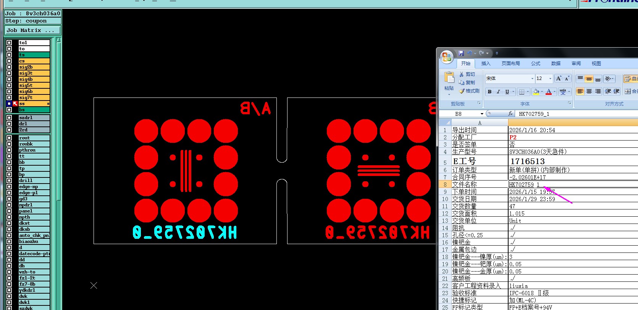Select the sig3t layer name
638x310 pixels.
(x=34, y=73)
